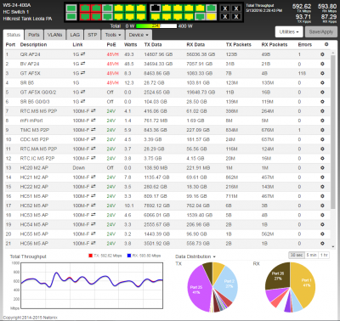Click the Save/Apply button

point(321,32)
